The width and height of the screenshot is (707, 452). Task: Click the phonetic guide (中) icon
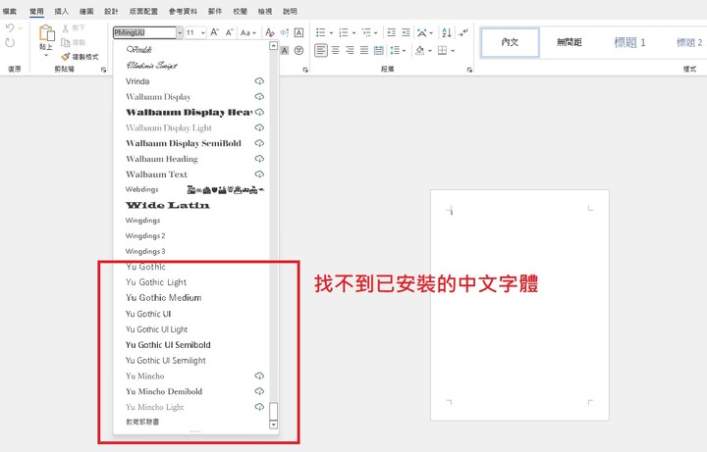(285, 32)
